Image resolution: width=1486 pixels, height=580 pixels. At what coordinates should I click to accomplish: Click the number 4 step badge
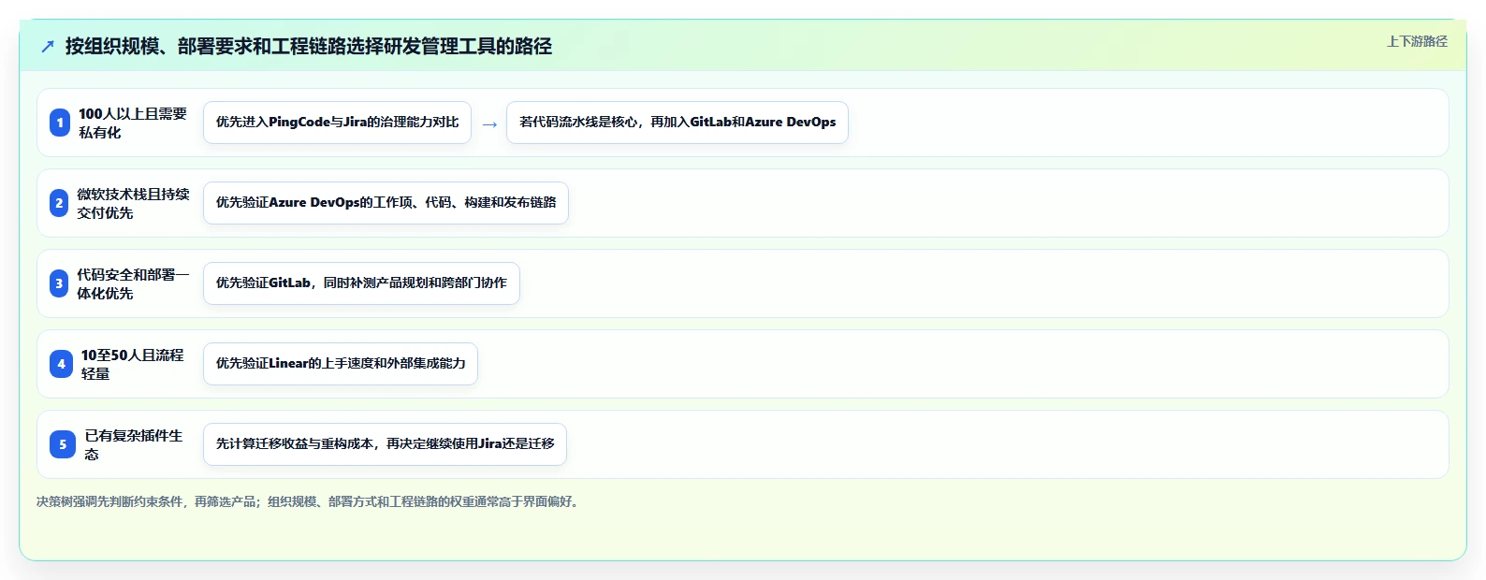(x=61, y=364)
